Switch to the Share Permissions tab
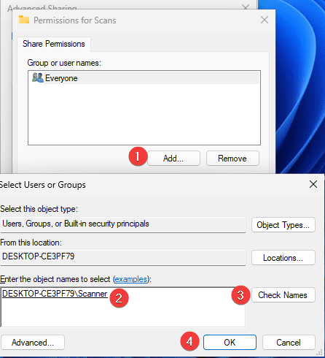This screenshot has width=325, height=358. 54,44
